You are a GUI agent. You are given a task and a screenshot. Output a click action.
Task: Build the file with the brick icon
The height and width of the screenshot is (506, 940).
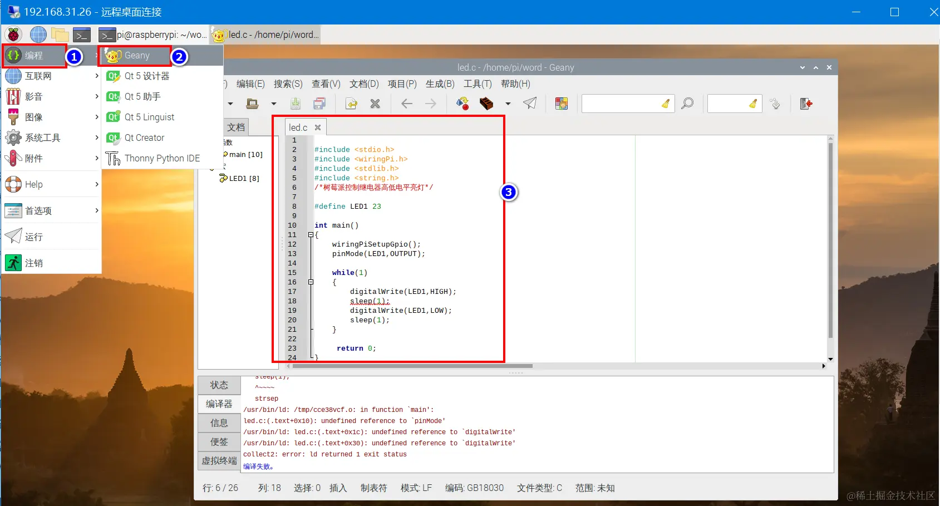coord(486,104)
